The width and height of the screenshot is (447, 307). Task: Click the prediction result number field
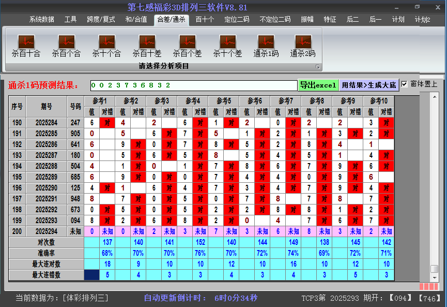[x=194, y=85]
